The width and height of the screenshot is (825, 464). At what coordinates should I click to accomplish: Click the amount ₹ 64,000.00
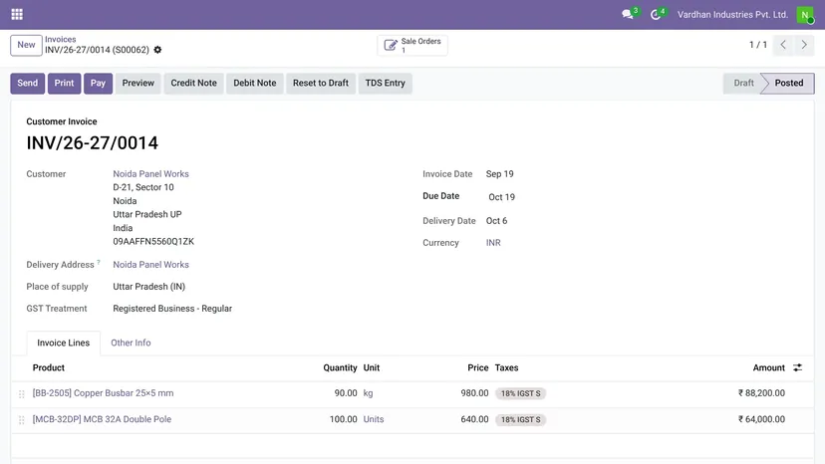(x=761, y=419)
